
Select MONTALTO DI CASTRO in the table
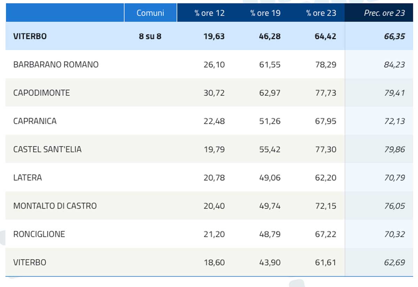[55, 205]
